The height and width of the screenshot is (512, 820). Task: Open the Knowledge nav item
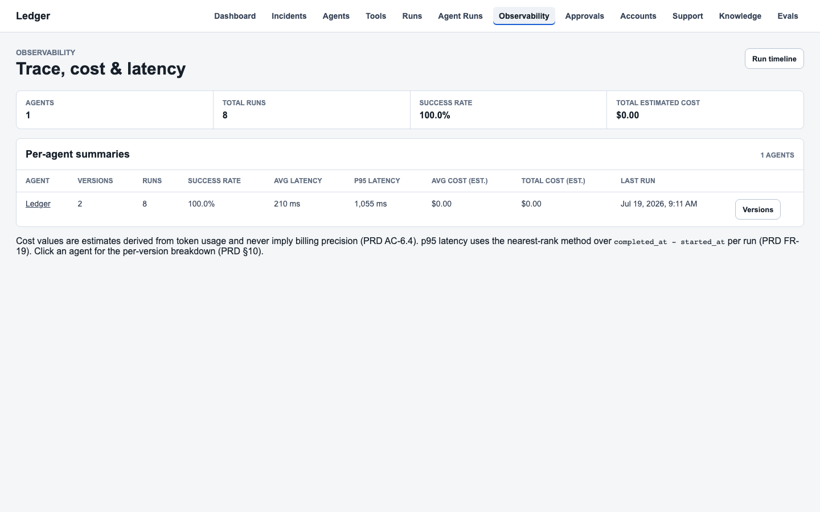[740, 16]
